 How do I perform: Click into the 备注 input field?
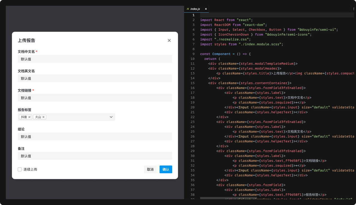pyautogui.click(x=95, y=156)
